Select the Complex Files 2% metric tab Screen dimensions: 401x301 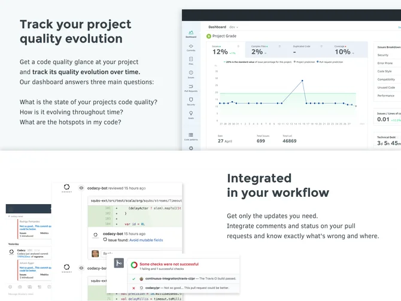(x=266, y=50)
